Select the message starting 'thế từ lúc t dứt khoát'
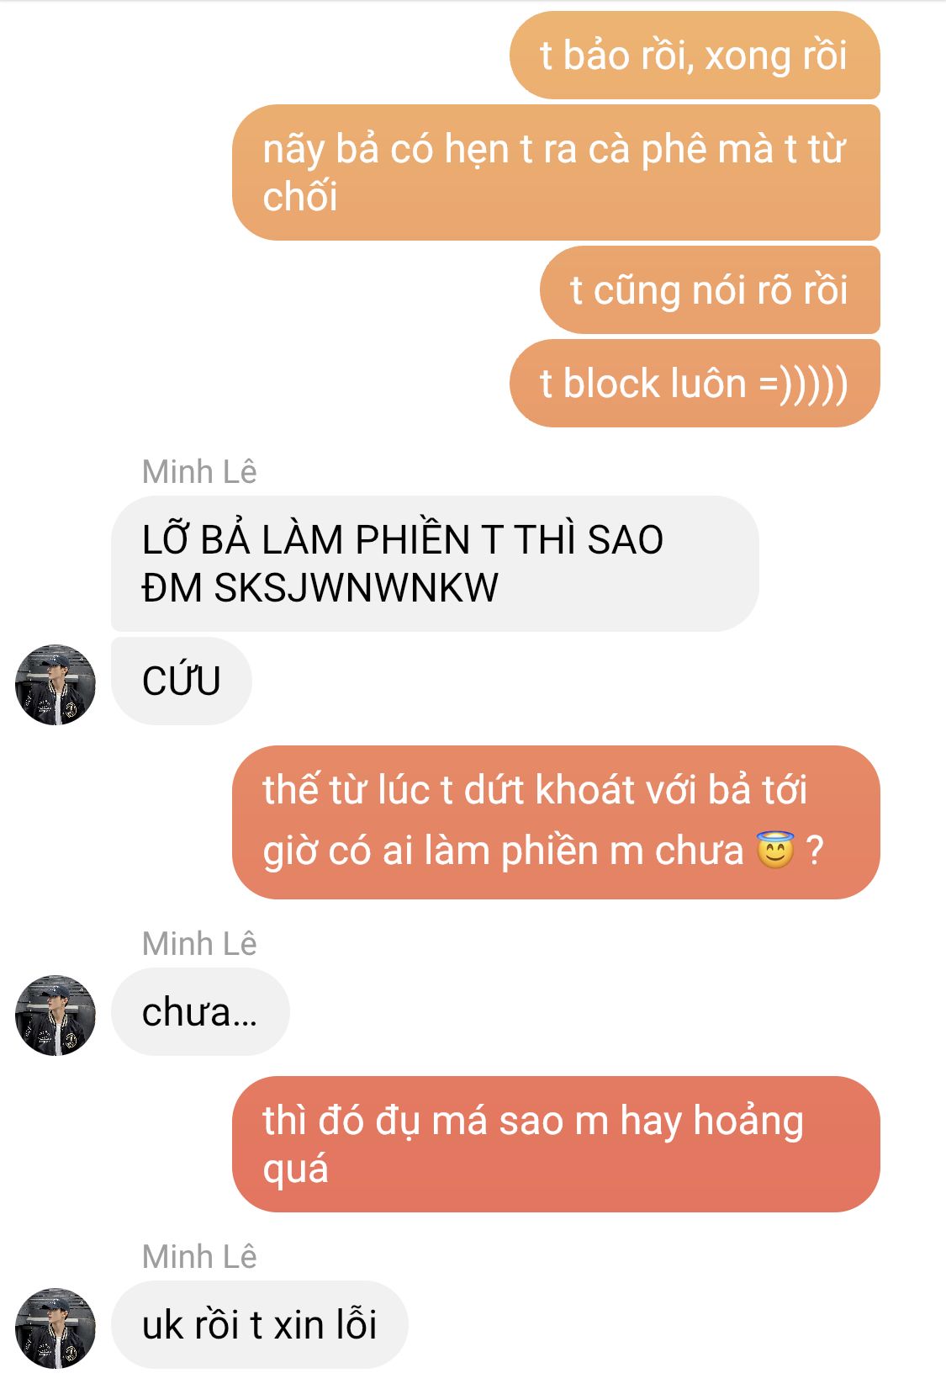The image size is (946, 1384). pyautogui.click(x=556, y=822)
